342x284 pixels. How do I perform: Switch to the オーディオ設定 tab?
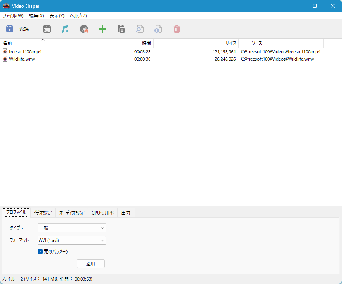pos(72,213)
